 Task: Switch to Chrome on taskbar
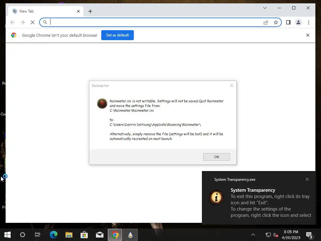tap(115, 235)
